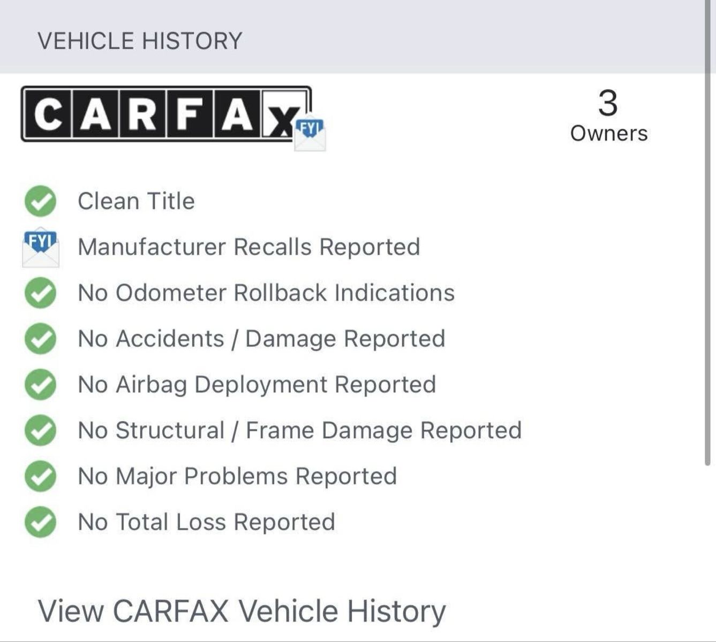Open the View CARFAX Vehicle History link
This screenshot has width=716, height=642.
(242, 611)
